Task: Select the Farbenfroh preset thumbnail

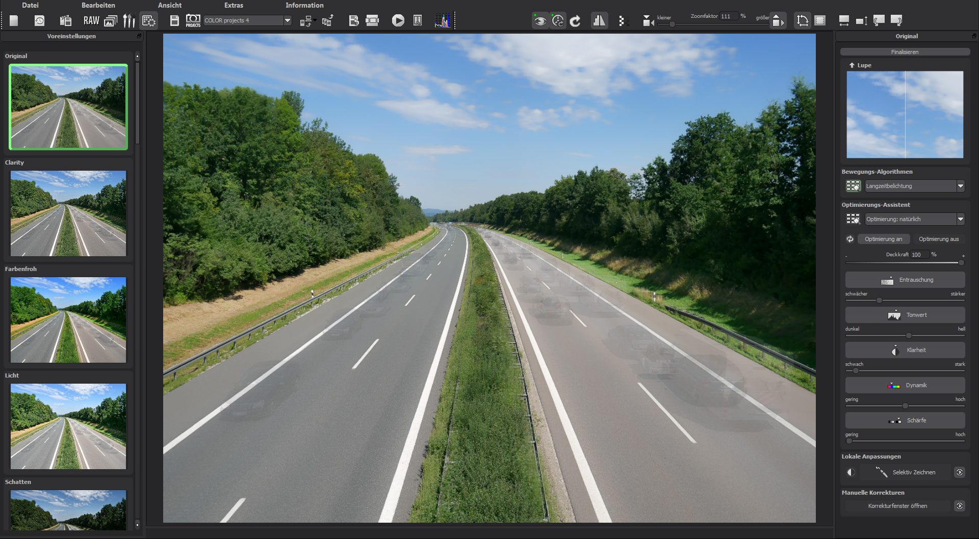Action: pos(68,320)
